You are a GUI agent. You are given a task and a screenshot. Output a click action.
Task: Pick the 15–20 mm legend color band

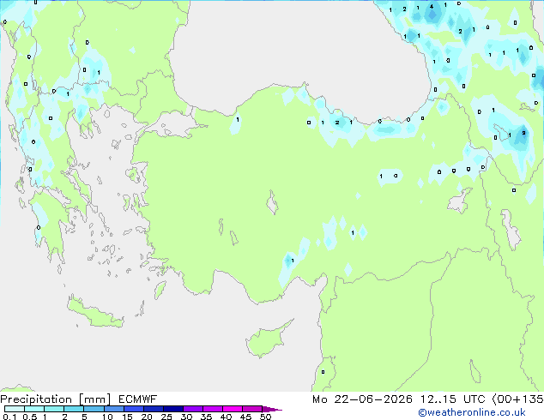point(134,409)
